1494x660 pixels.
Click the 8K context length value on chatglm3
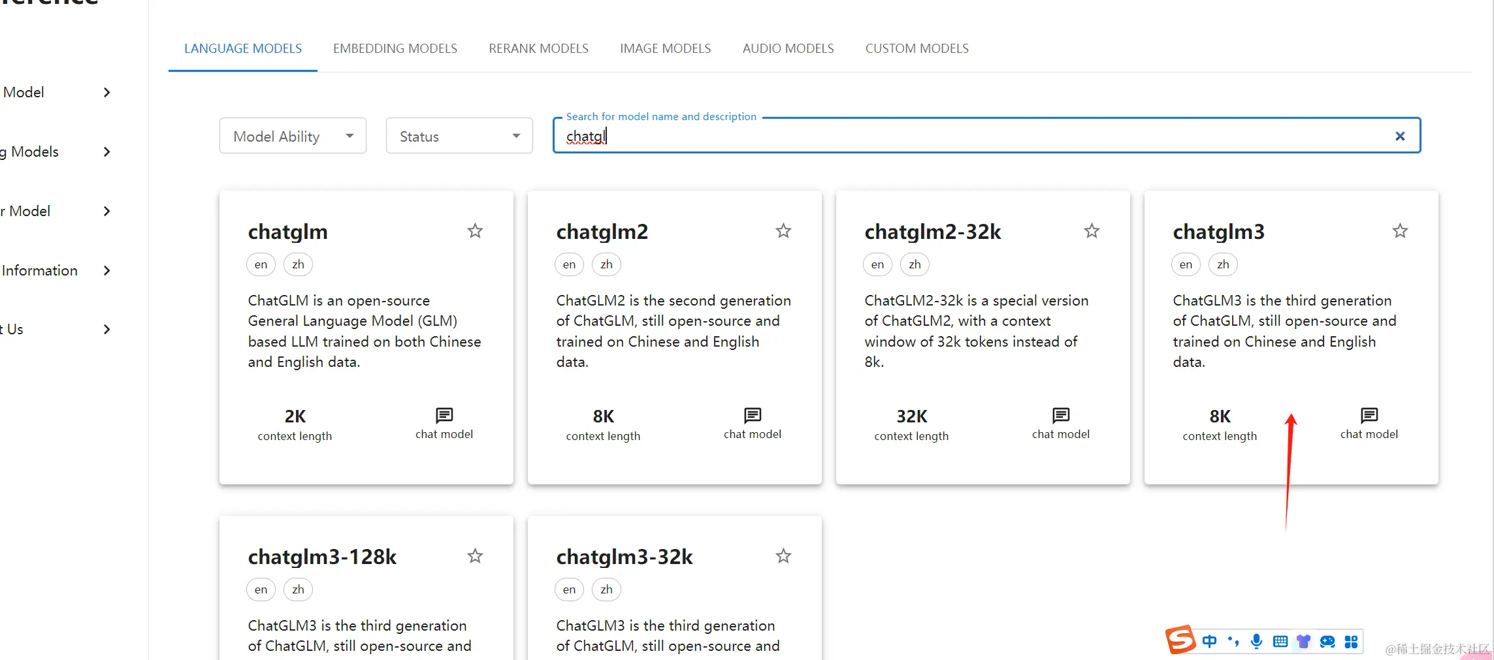click(1220, 416)
